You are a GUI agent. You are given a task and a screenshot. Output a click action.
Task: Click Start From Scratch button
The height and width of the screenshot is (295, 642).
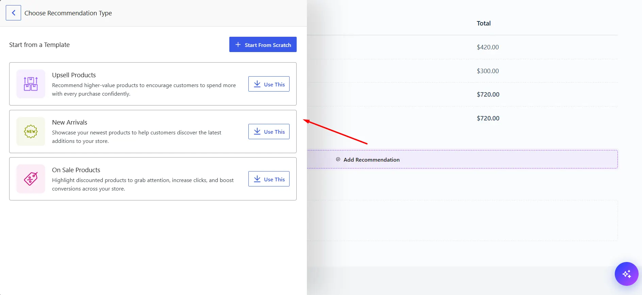[263, 45]
